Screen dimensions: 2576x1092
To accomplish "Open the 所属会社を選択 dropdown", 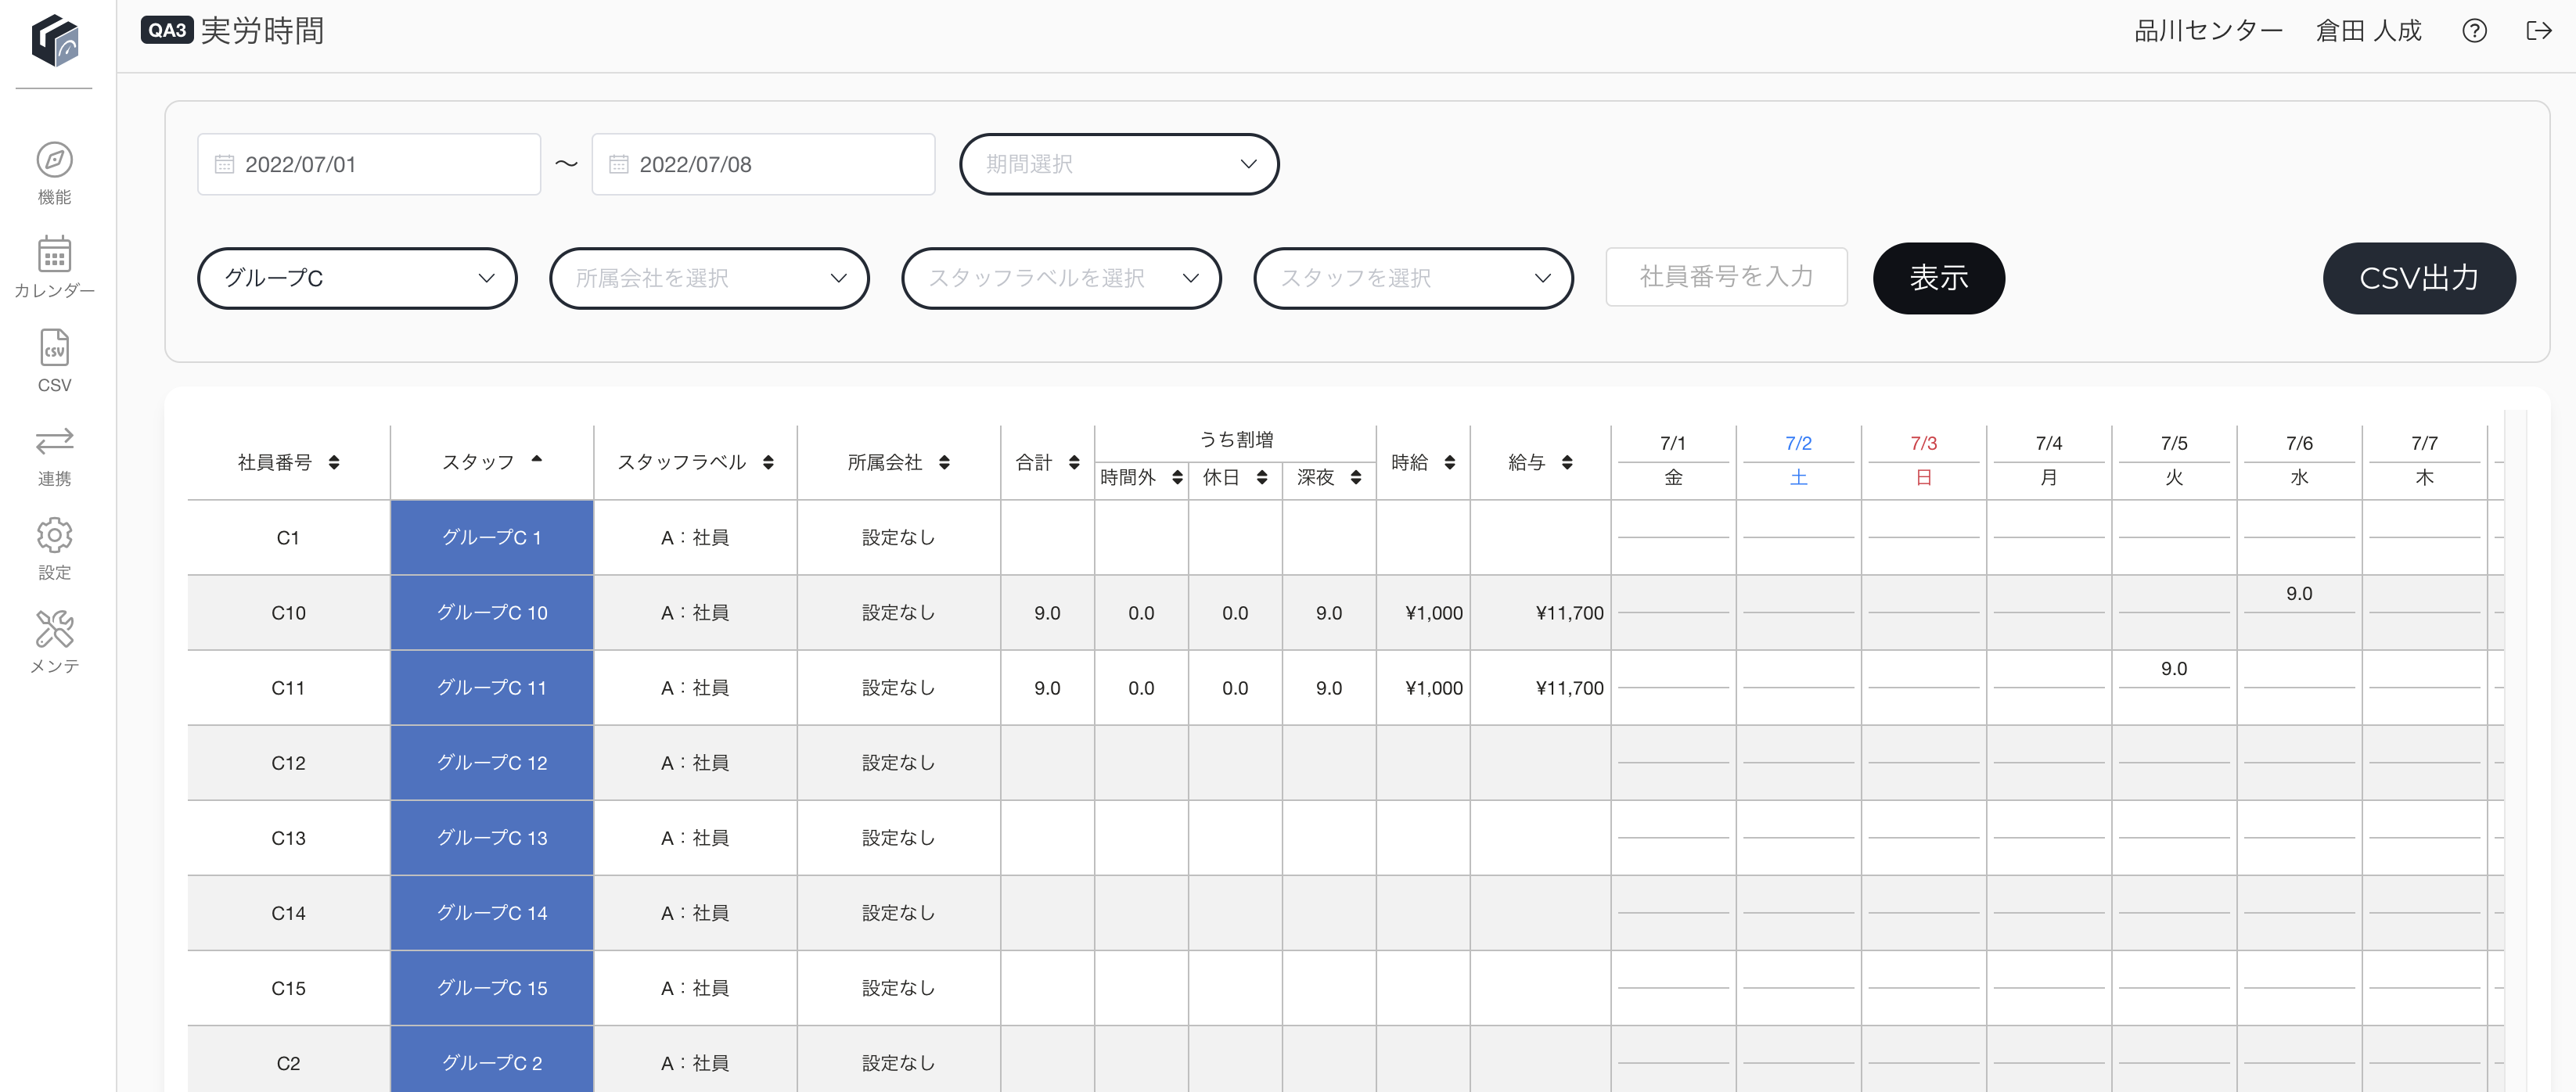I will point(709,278).
